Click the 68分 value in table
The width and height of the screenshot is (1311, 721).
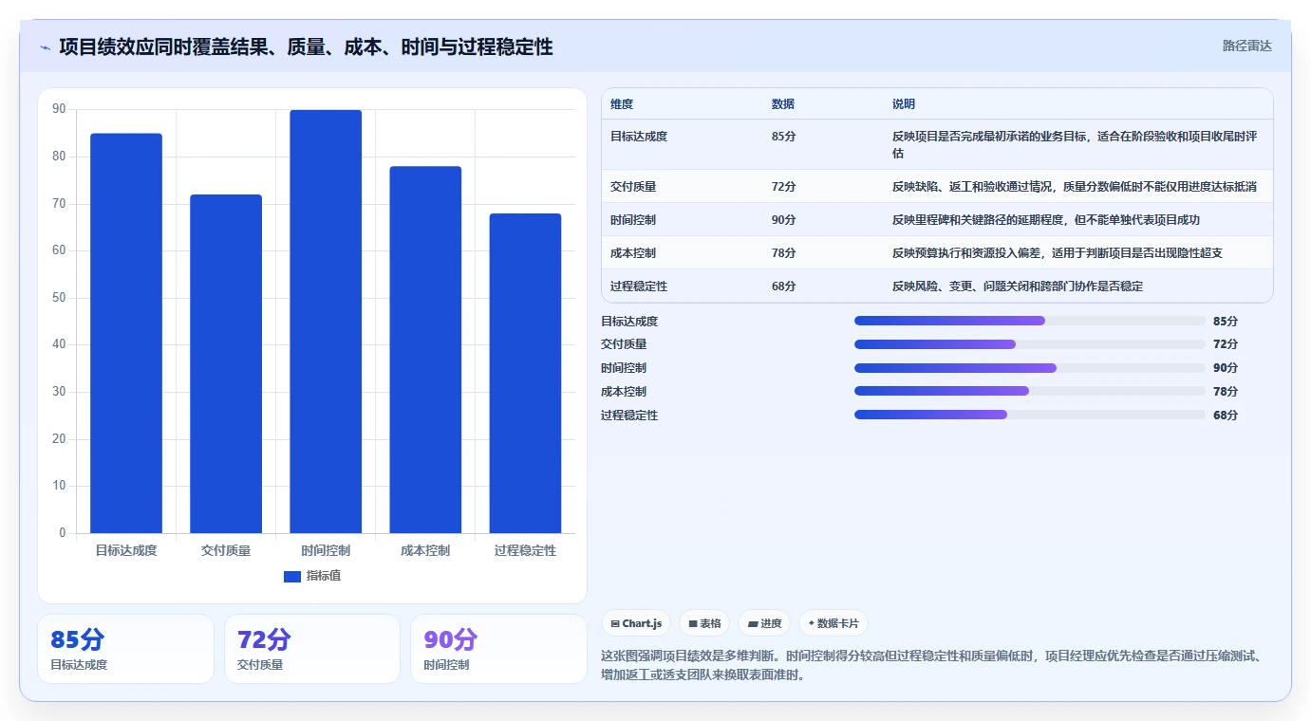click(x=784, y=287)
